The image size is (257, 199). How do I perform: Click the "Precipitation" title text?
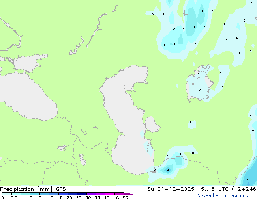tap(17, 189)
